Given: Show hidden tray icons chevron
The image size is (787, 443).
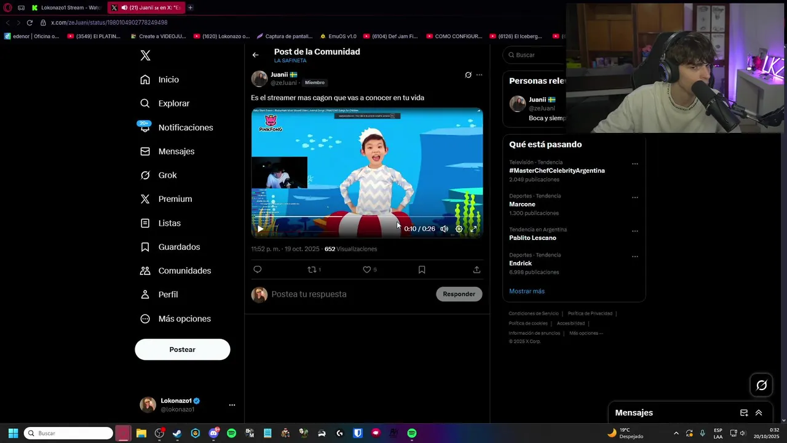Looking at the screenshot, I should coord(676,433).
